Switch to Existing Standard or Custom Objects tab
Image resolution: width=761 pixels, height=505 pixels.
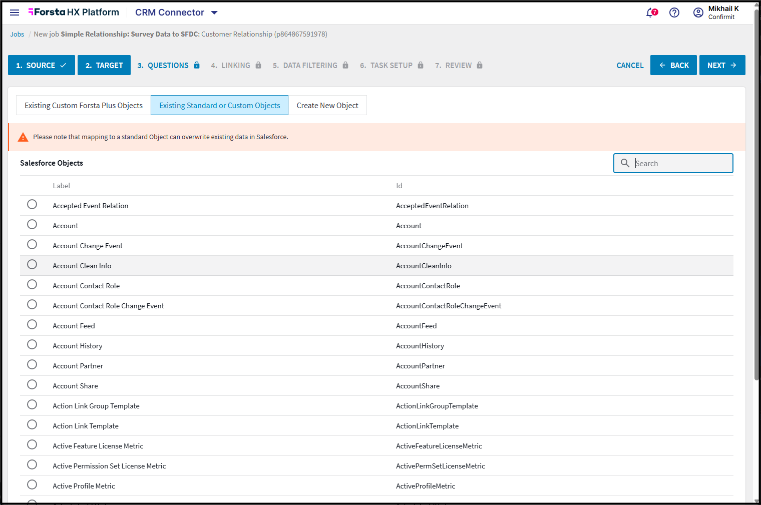[220, 105]
